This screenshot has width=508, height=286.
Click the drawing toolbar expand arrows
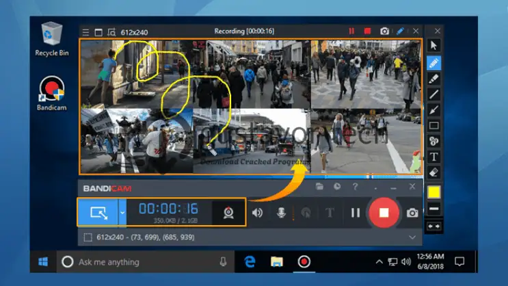click(433, 226)
